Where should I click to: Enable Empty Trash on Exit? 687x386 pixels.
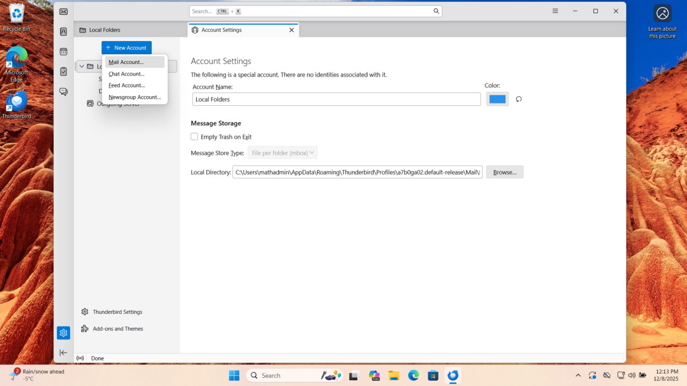(195, 137)
